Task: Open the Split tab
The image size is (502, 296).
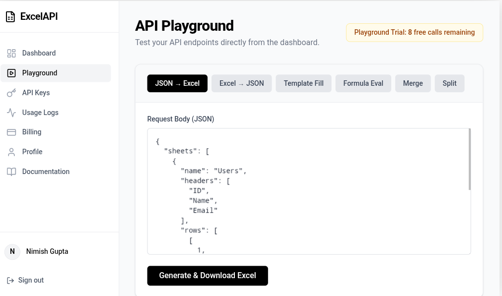Action: click(x=449, y=83)
